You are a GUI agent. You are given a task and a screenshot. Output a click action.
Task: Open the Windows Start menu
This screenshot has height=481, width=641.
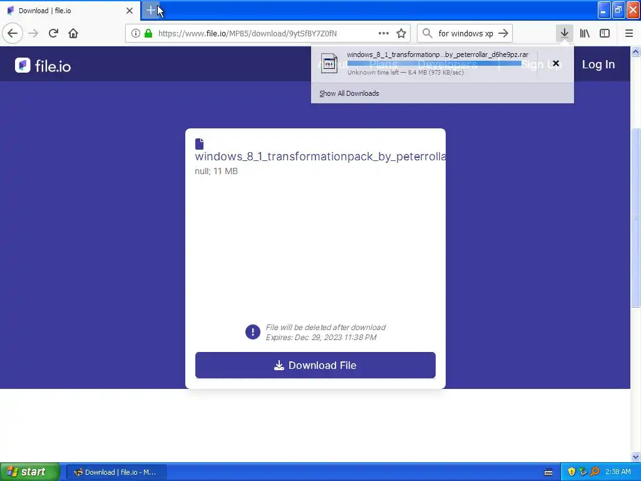pos(30,472)
